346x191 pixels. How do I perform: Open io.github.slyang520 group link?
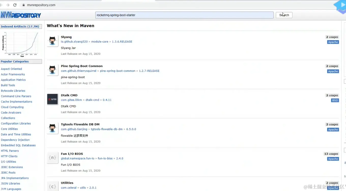74,42
